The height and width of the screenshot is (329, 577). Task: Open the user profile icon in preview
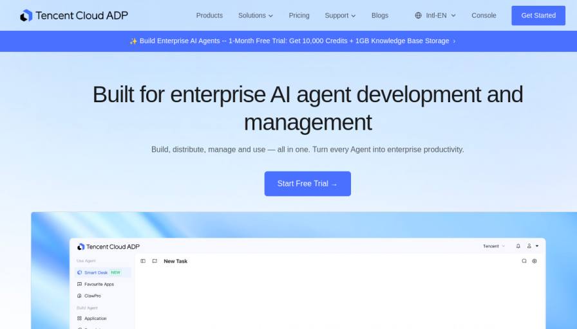[529, 246]
